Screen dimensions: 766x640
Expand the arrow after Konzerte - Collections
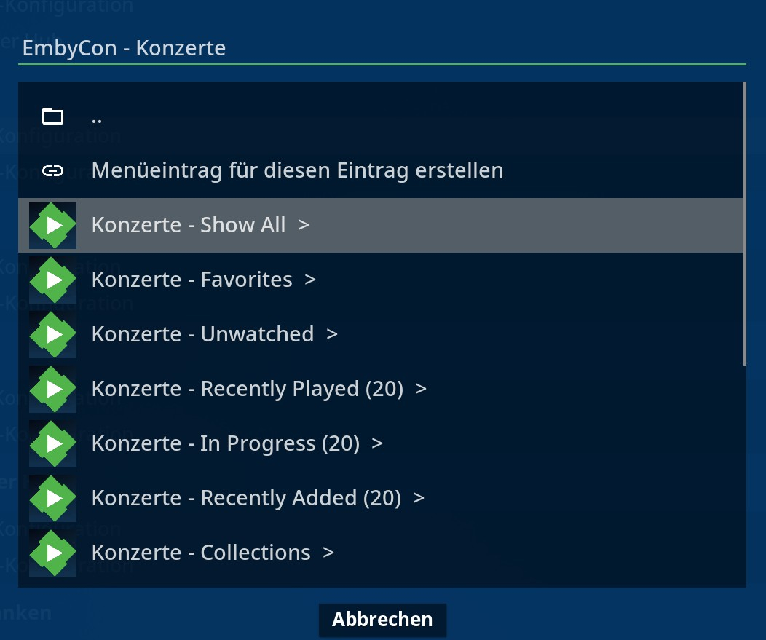point(328,553)
